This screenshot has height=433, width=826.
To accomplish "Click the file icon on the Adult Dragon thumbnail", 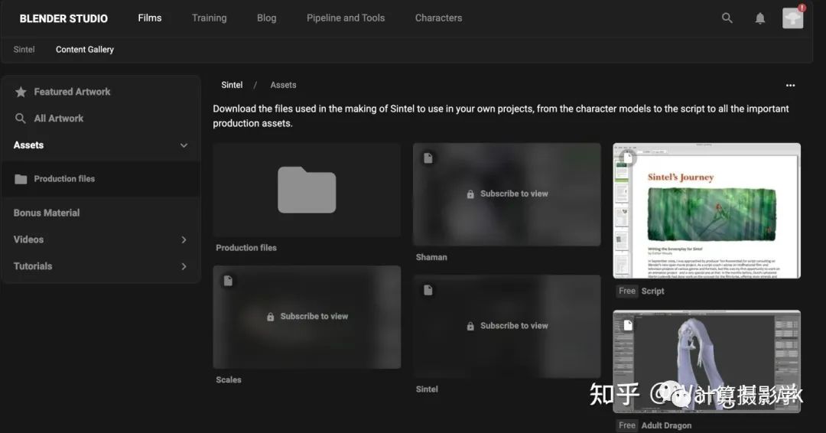I will tap(628, 326).
